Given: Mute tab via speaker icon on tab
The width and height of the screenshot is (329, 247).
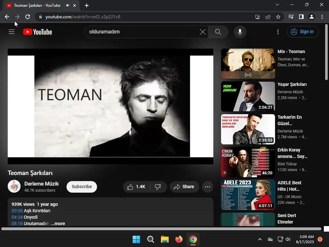Looking at the screenshot, I should tap(67, 5).
